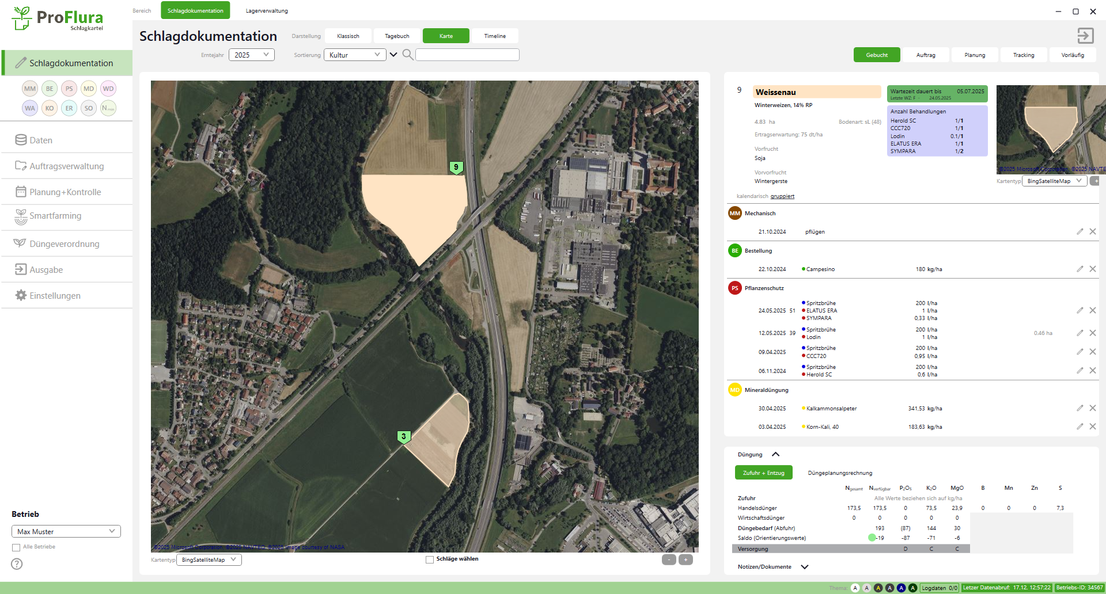Click field marker 3 on the map
1106x594 pixels.
point(404,437)
